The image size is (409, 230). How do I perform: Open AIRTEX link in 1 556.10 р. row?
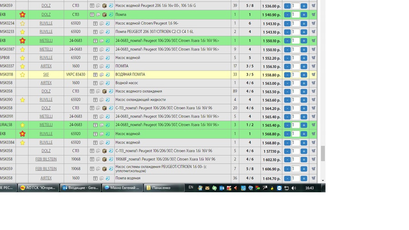pyautogui.click(x=46, y=66)
